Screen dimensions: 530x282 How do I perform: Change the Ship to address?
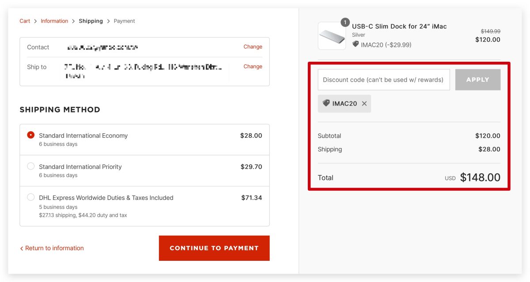click(x=253, y=67)
